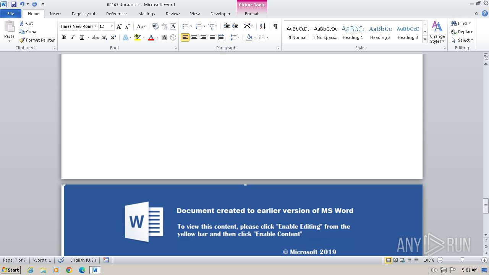The width and height of the screenshot is (489, 275).
Task: Align text to the right
Action: coord(203,37)
